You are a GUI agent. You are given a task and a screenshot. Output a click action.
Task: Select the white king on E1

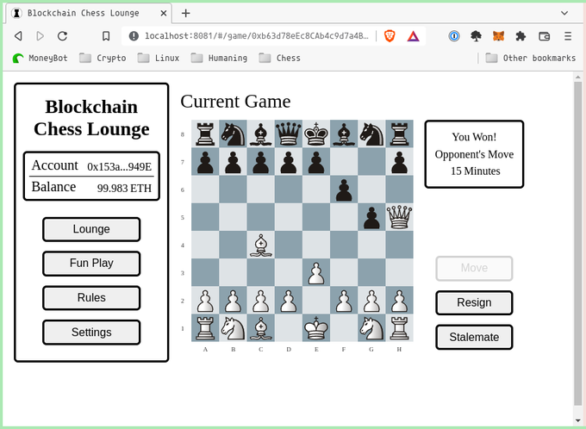pos(316,328)
